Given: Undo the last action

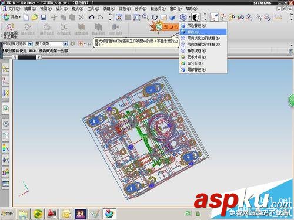Looking at the screenshot, I should point(91,17).
